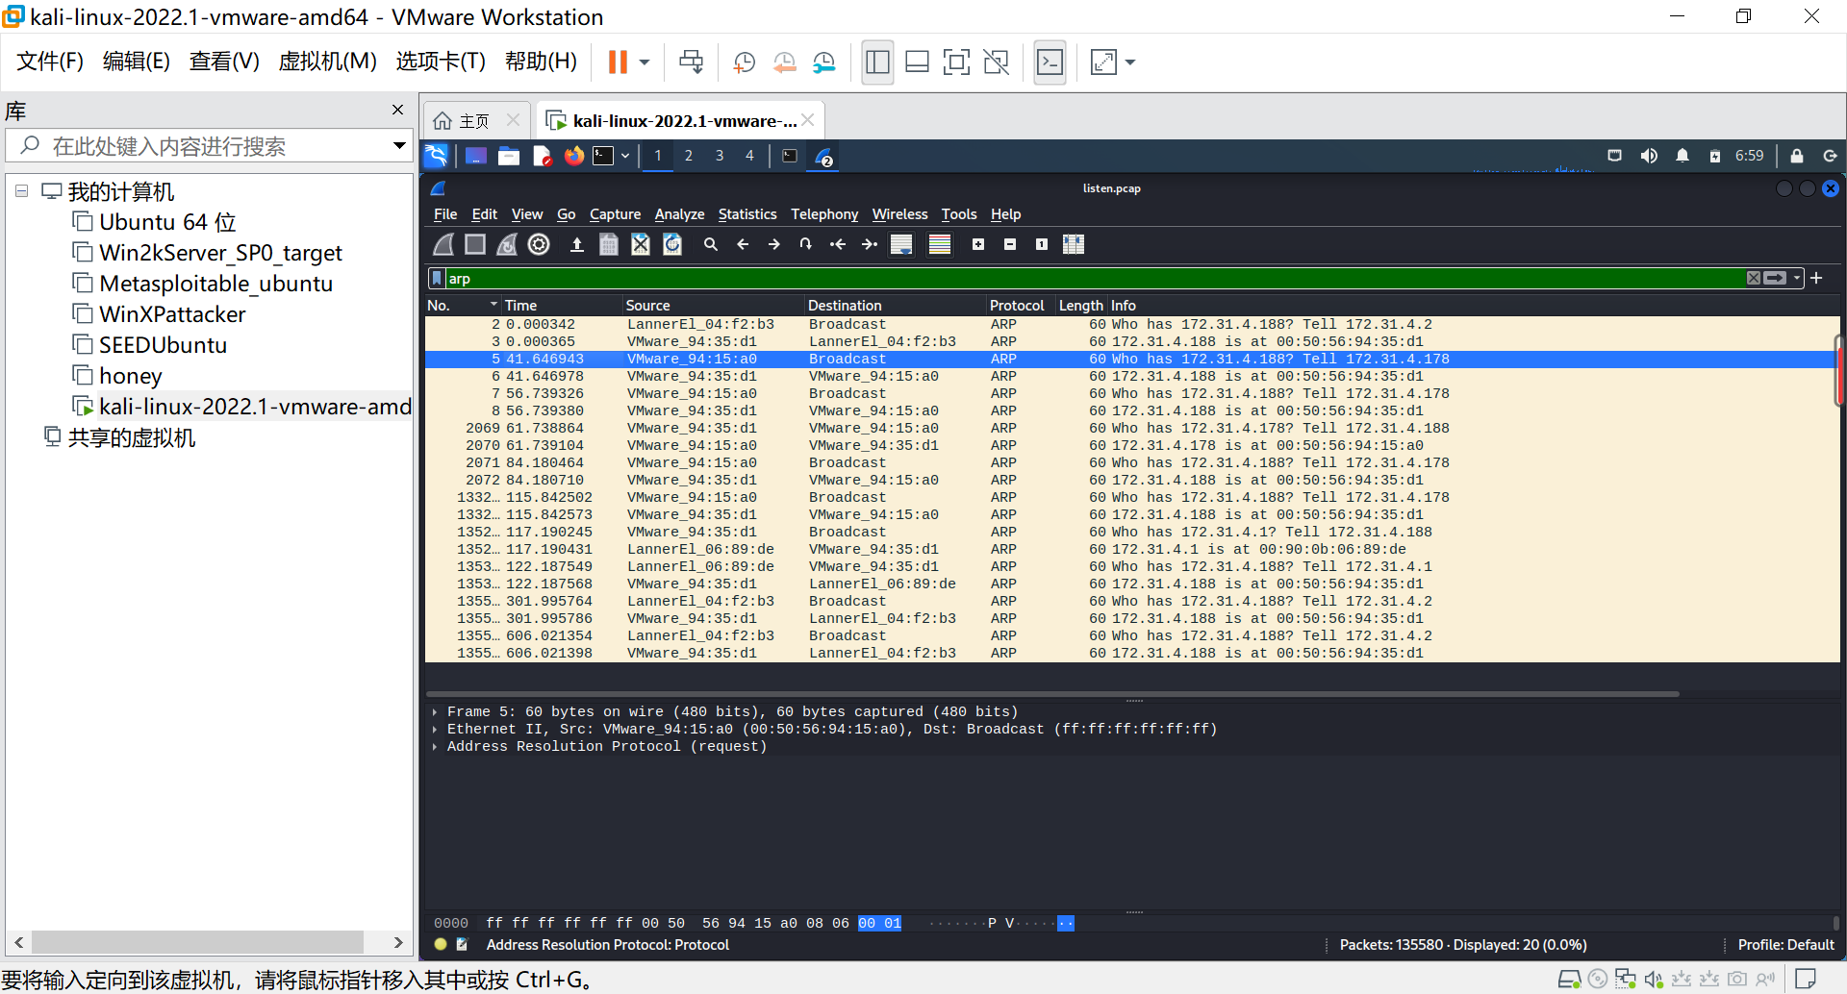
Task: Go back to the previous packet
Action: (743, 244)
